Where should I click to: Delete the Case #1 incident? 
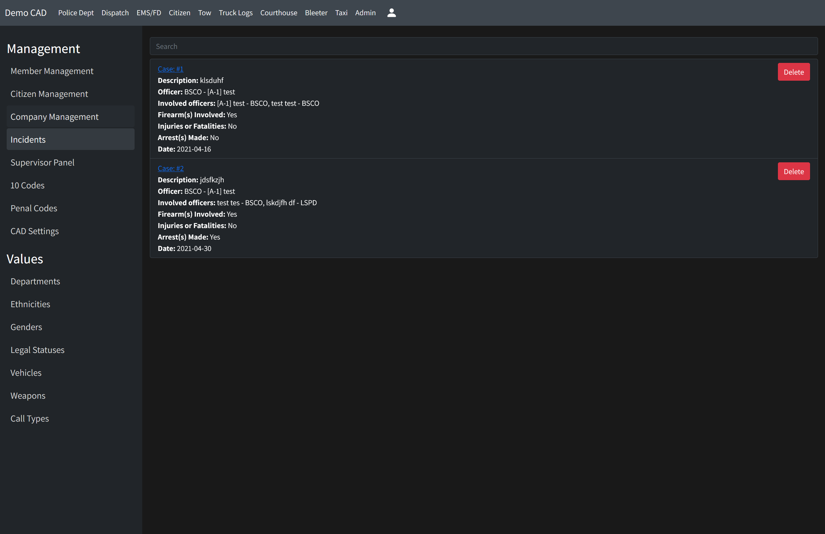(x=793, y=72)
